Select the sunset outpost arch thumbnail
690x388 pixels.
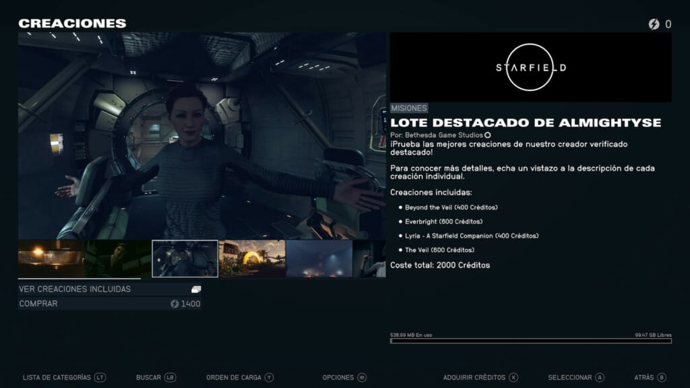[x=252, y=259]
